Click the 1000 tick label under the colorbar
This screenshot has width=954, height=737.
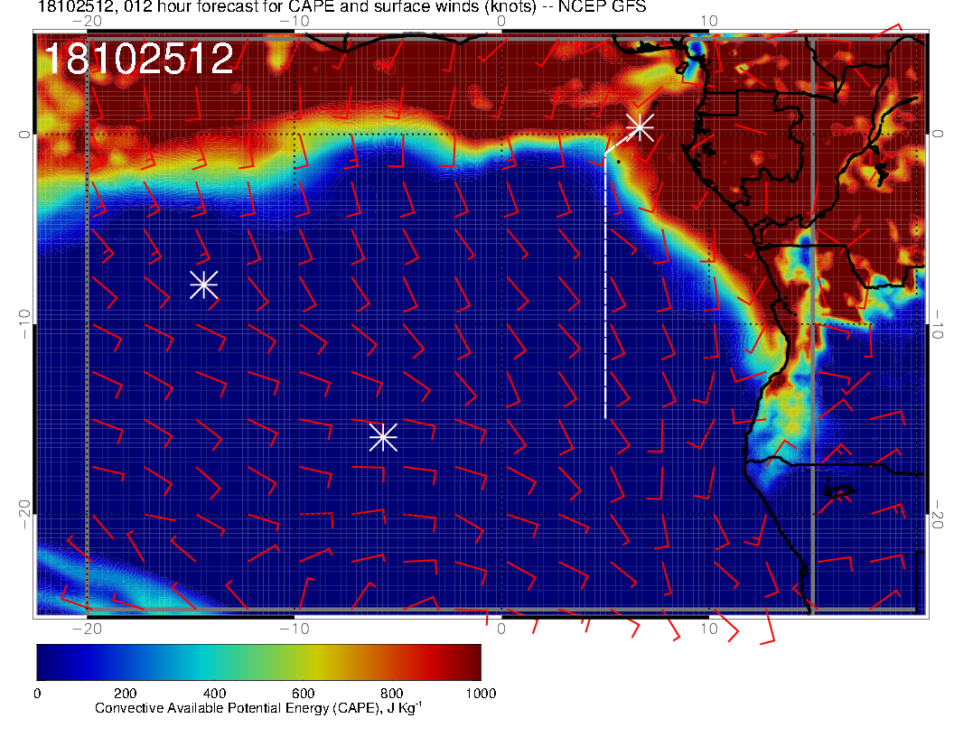[x=480, y=693]
